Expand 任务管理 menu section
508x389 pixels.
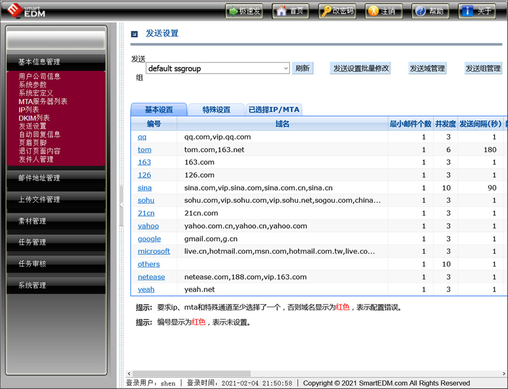56,242
